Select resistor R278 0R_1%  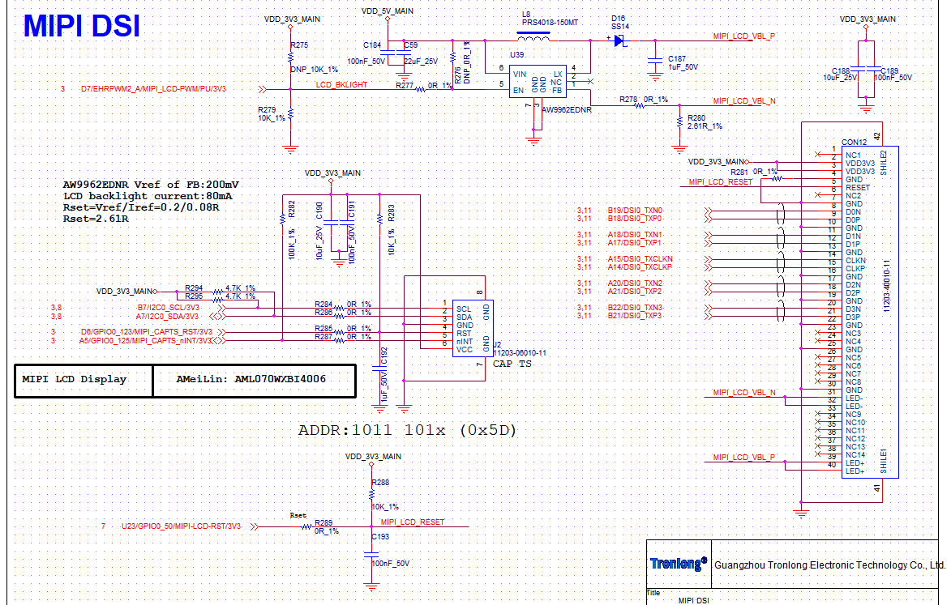click(x=639, y=105)
